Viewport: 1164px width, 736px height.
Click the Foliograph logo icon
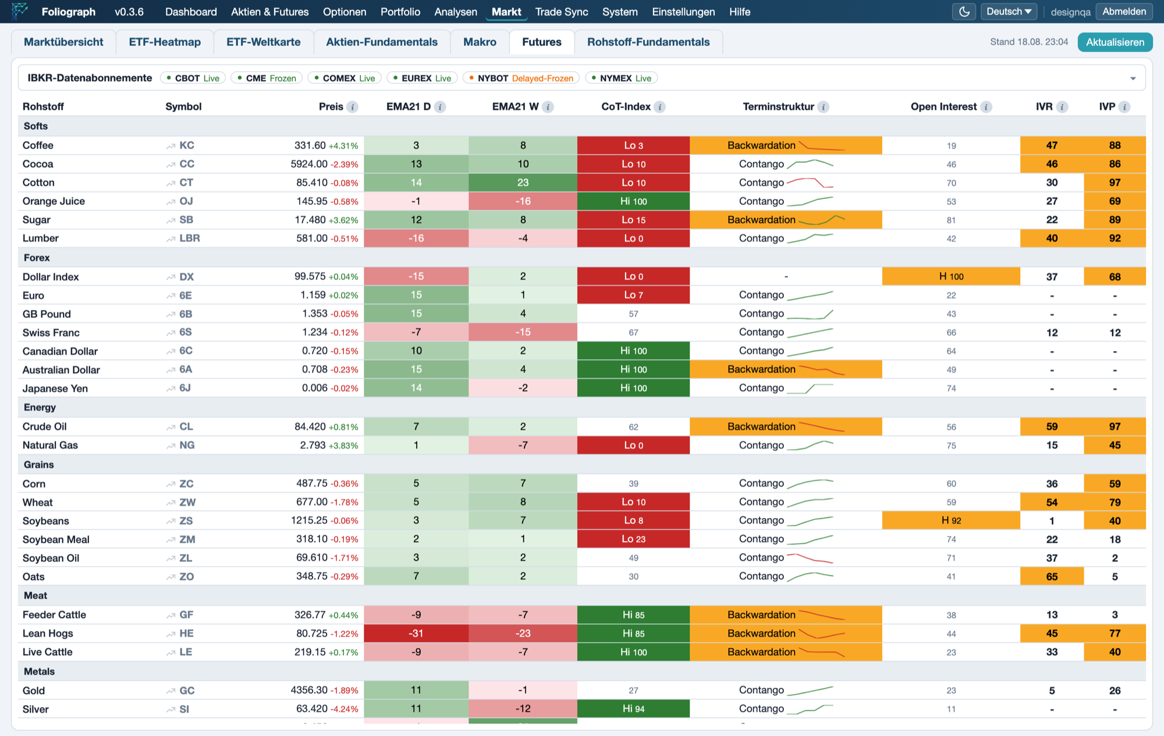(20, 11)
